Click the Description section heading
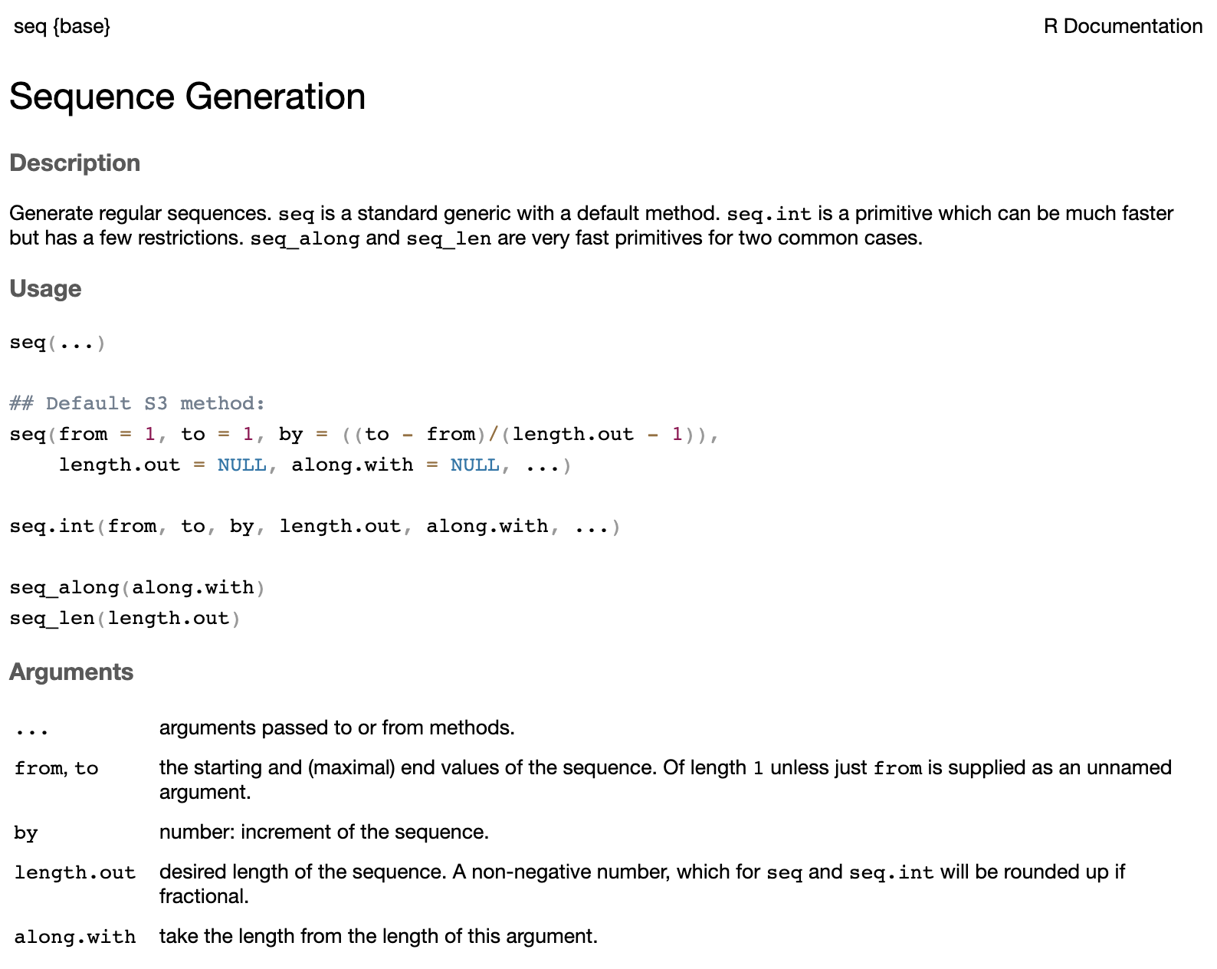 pyautogui.click(x=74, y=163)
